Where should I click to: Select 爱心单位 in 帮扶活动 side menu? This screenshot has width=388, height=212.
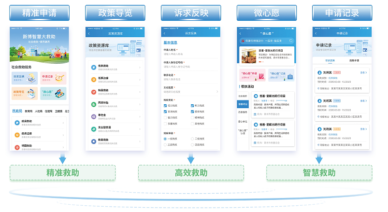coord(243,122)
